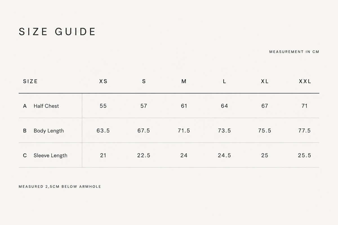Click the Body Length value 71.5
Screen dimensions: 338x225
click(184, 130)
